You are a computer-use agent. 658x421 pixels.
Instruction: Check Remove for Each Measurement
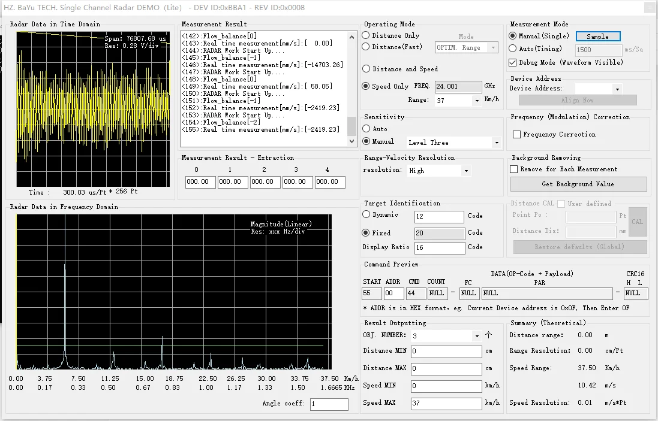(514, 169)
